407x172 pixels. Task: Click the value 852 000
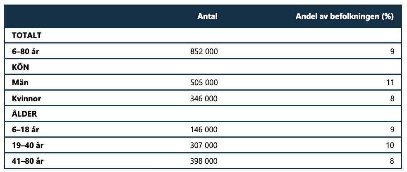[x=202, y=51]
